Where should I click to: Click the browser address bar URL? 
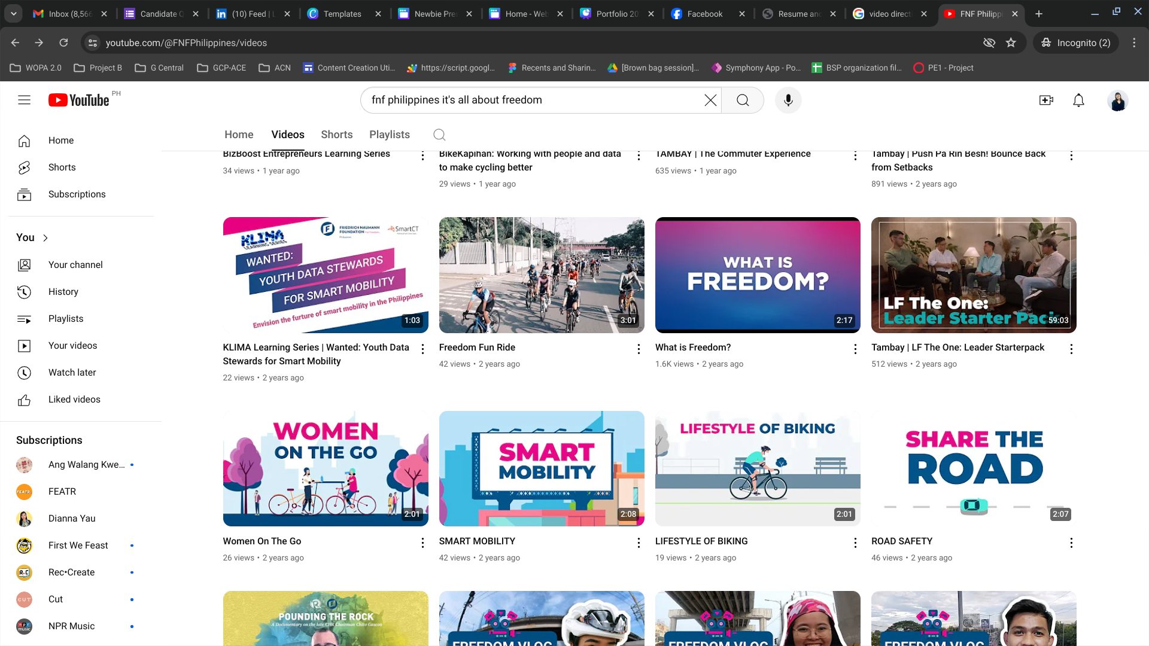click(x=186, y=43)
